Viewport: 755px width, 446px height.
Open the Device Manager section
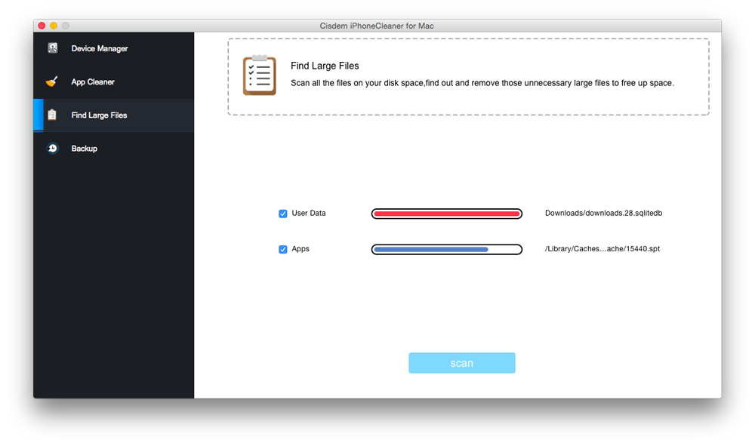click(114, 48)
